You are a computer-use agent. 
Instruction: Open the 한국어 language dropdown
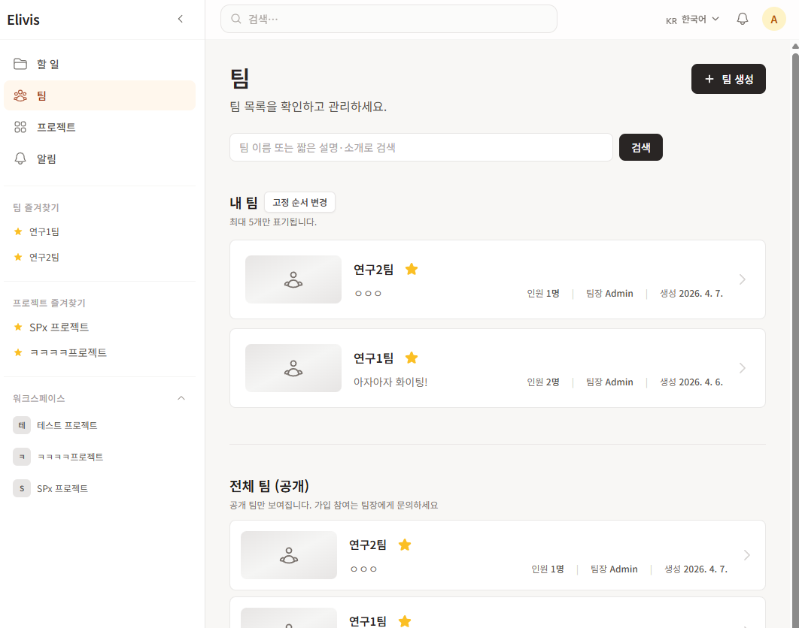tap(693, 20)
